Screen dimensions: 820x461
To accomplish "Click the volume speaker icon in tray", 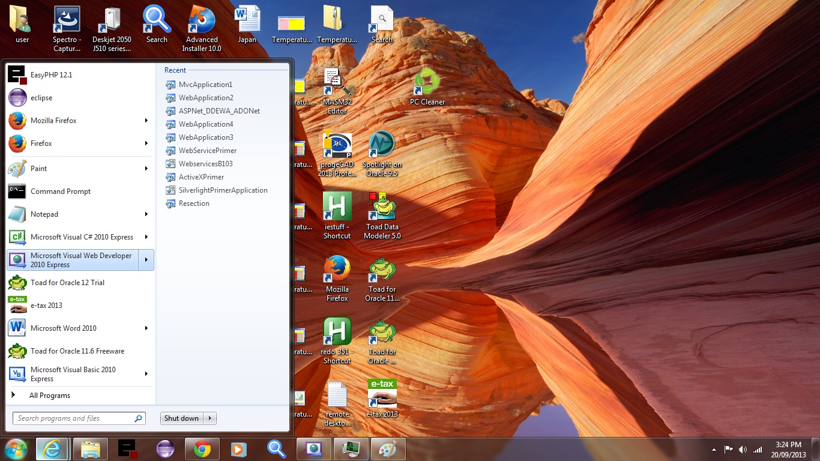I will point(743,450).
